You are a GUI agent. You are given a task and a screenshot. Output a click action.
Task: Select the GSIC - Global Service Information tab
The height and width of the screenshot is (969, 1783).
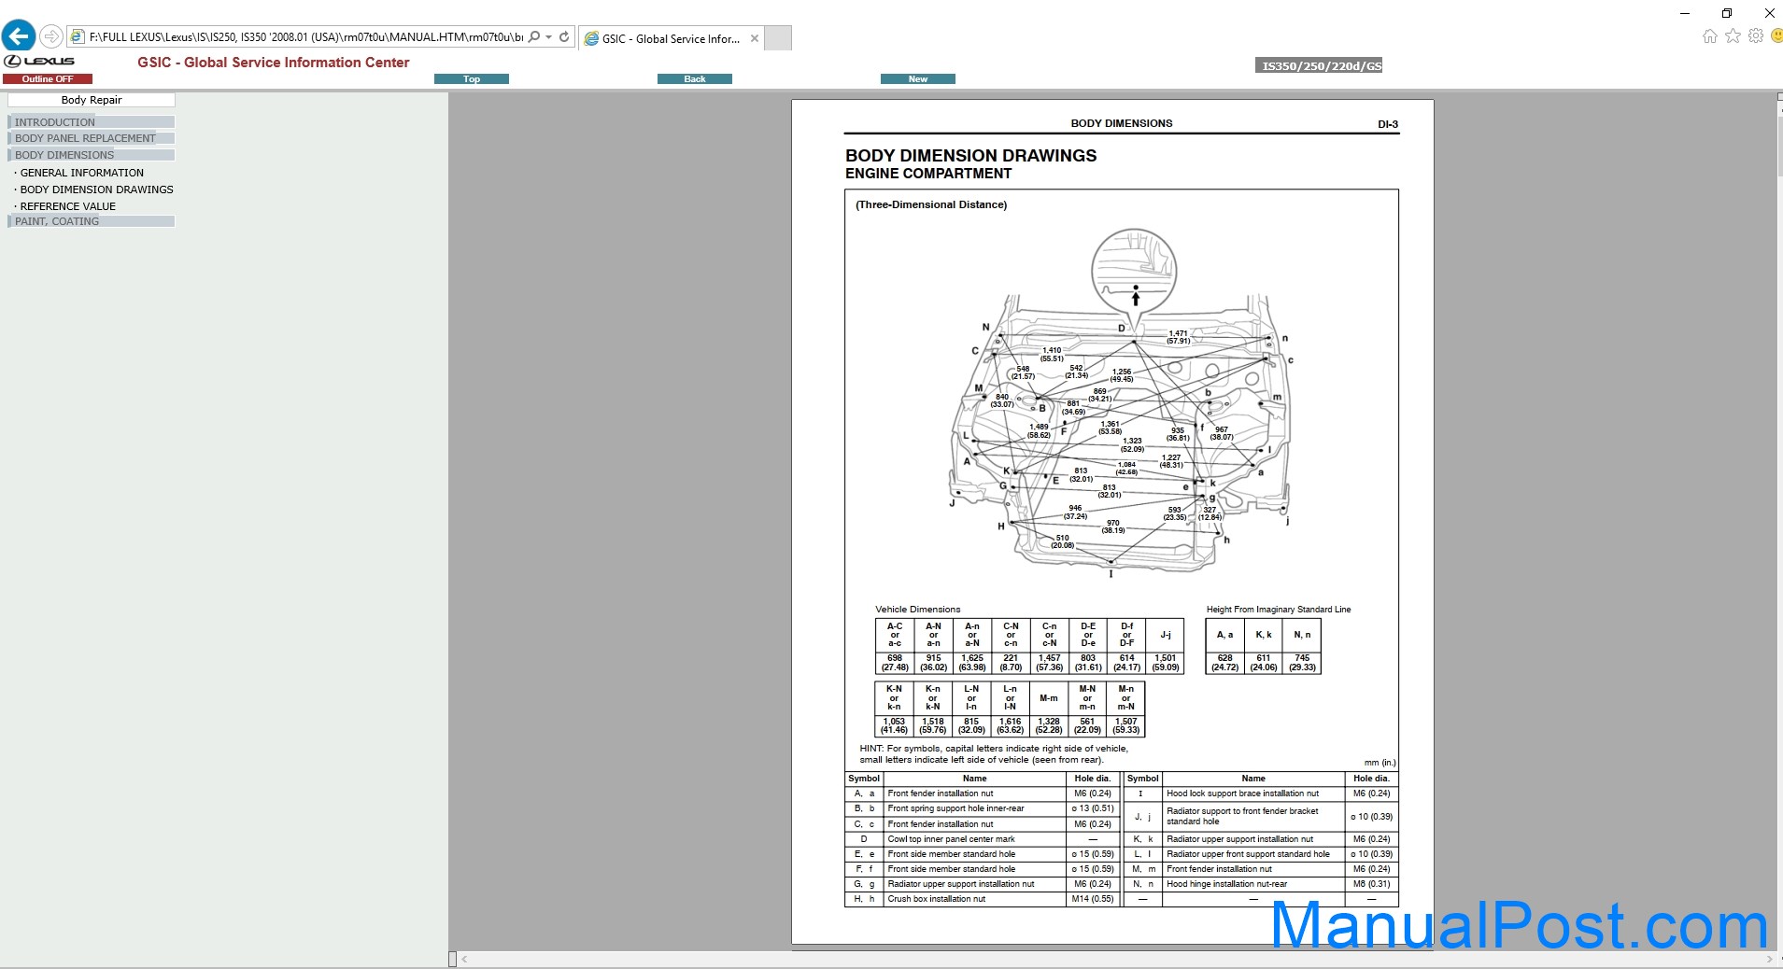point(671,38)
